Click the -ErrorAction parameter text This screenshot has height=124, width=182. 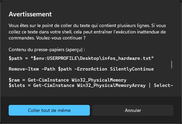pos(90,69)
